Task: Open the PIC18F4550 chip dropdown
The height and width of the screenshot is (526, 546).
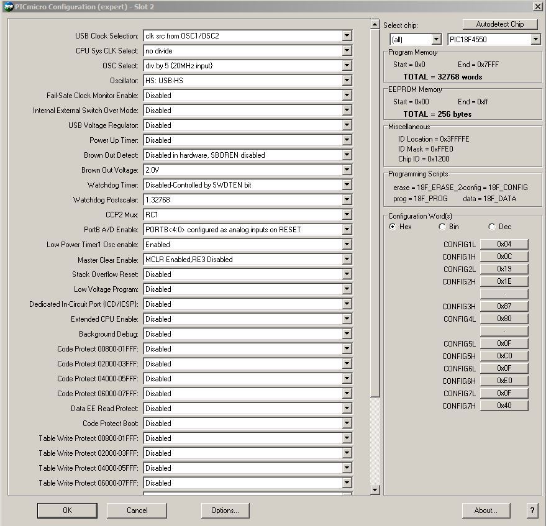Action: (x=535, y=39)
